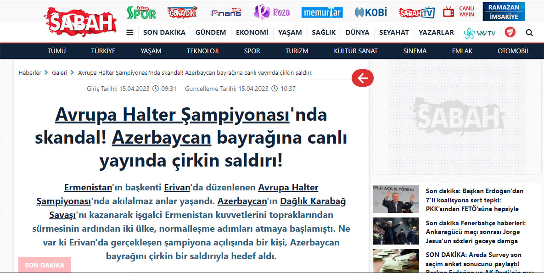The width and height of the screenshot is (544, 273).
Task: Open the VAV TV logo link
Action: 480,33
